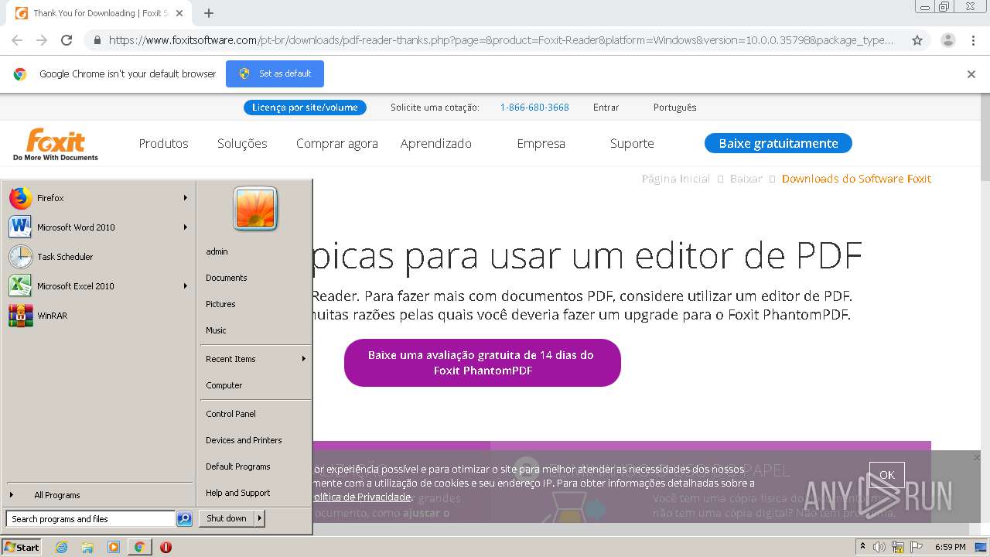The height and width of the screenshot is (557, 990).
Task: Click the site padlock icon in the address bar
Action: (97, 40)
